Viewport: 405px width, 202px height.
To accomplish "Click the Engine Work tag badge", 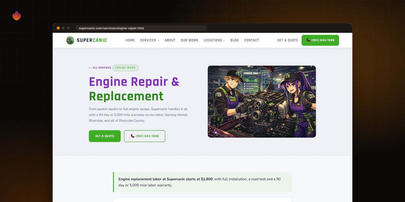I will (x=126, y=68).
